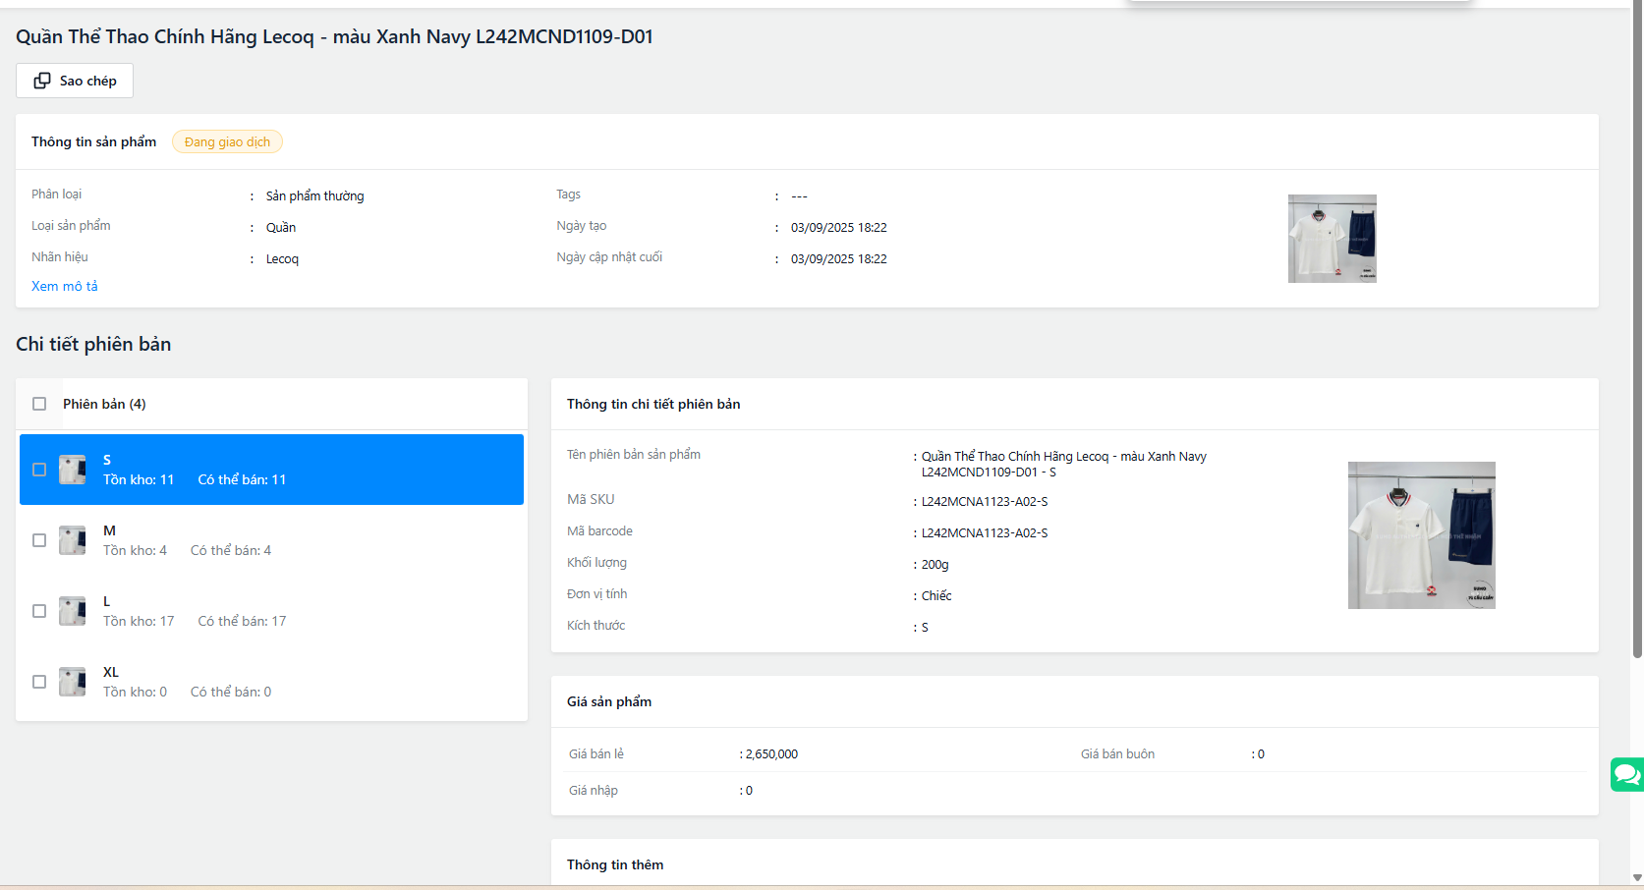
Task: Open the product image in Thông tin sản phẩm
Action: 1332,239
